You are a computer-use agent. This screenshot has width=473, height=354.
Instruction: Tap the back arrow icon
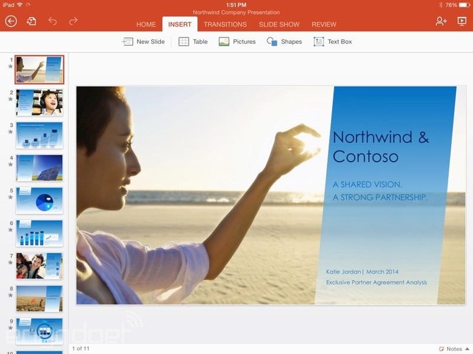(x=11, y=21)
